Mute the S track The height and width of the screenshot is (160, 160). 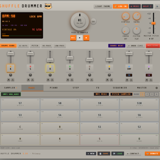(x=28, y=80)
